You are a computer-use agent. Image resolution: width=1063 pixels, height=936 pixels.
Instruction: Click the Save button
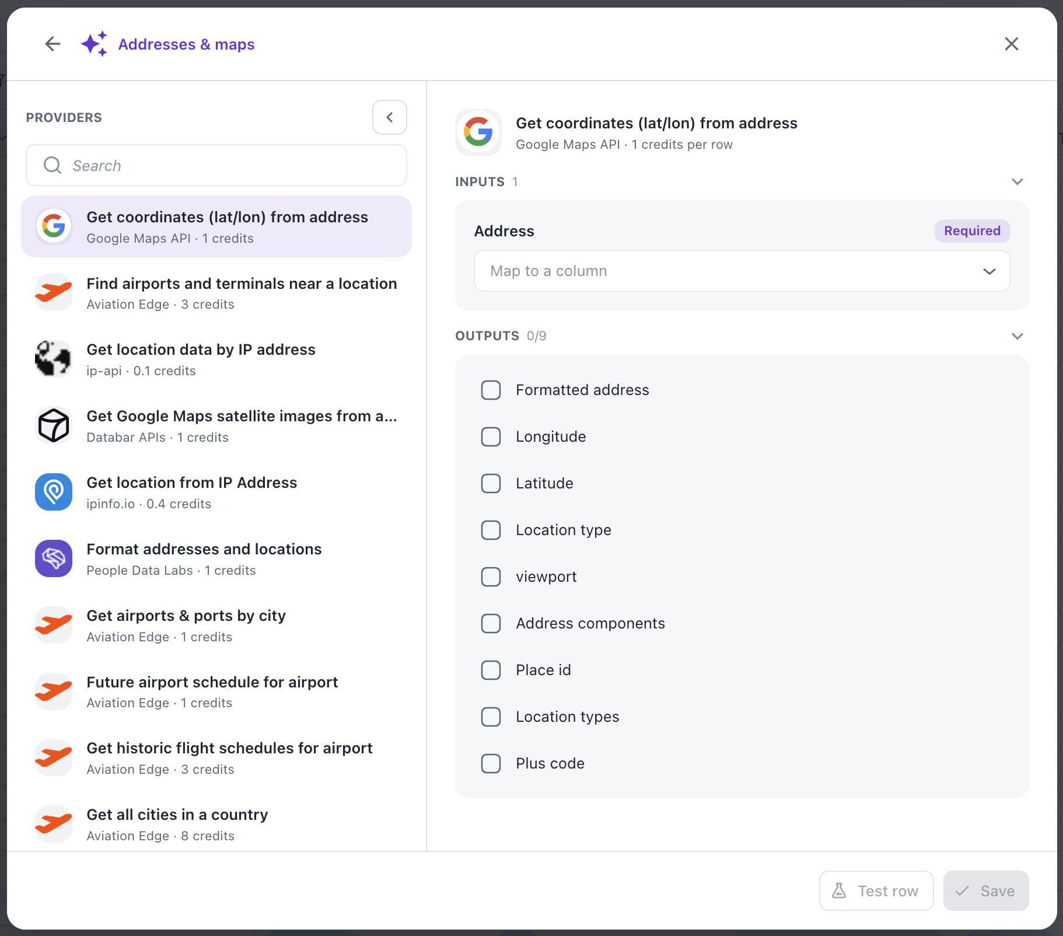click(986, 890)
